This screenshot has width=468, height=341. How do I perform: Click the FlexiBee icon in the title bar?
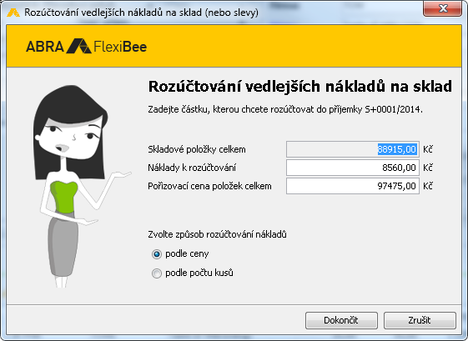point(13,13)
